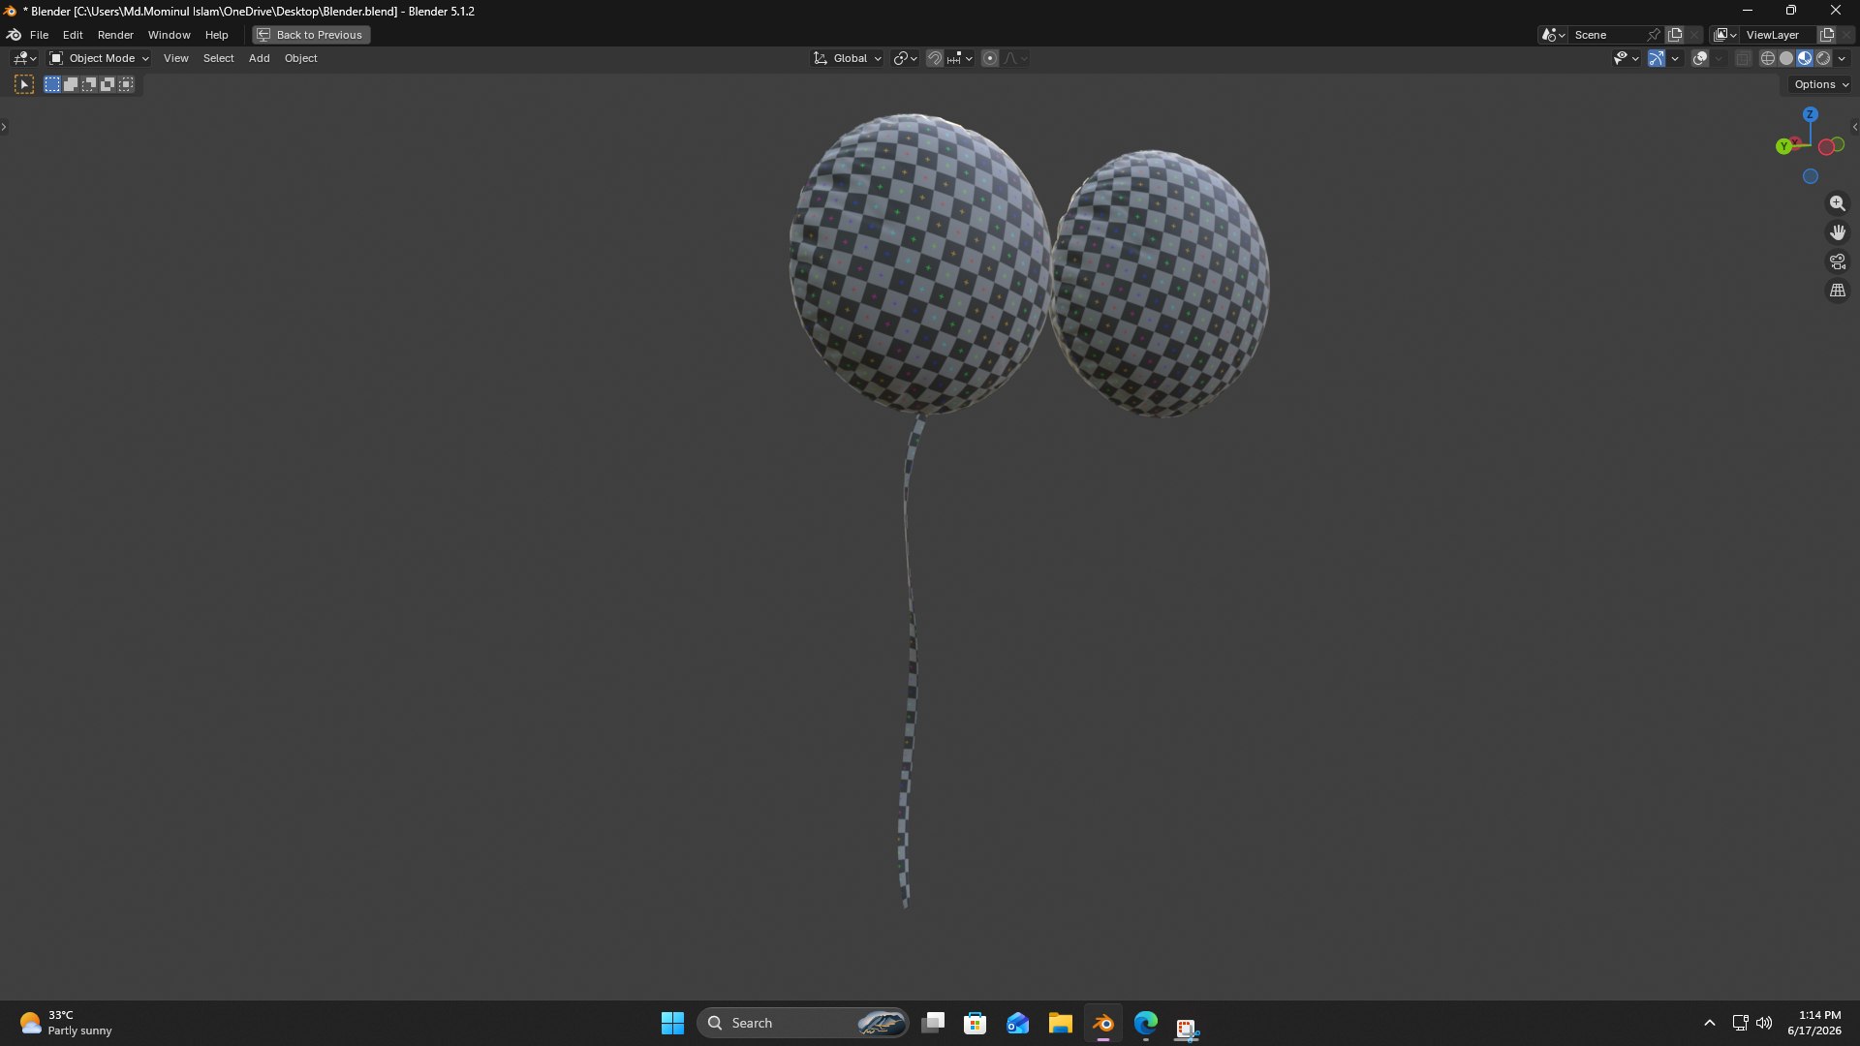
Task: Click the Blender logo icon in the menu bar
Action: [14, 35]
